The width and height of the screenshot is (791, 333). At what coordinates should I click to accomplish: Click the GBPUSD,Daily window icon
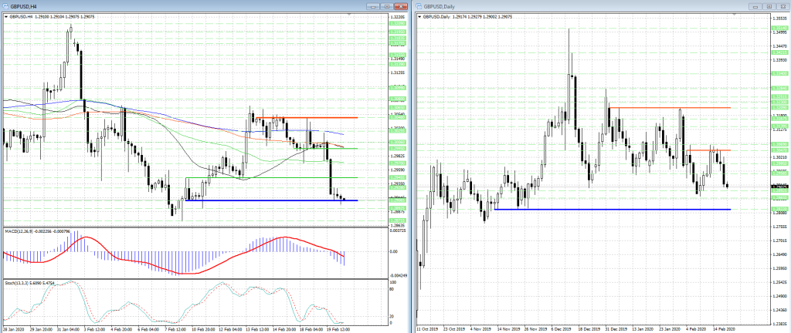coord(421,5)
